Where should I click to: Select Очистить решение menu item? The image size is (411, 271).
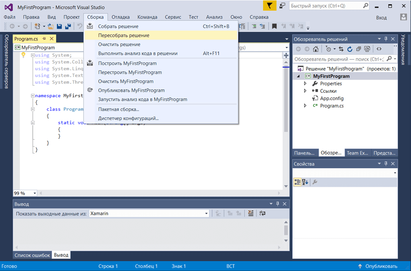tap(161, 44)
